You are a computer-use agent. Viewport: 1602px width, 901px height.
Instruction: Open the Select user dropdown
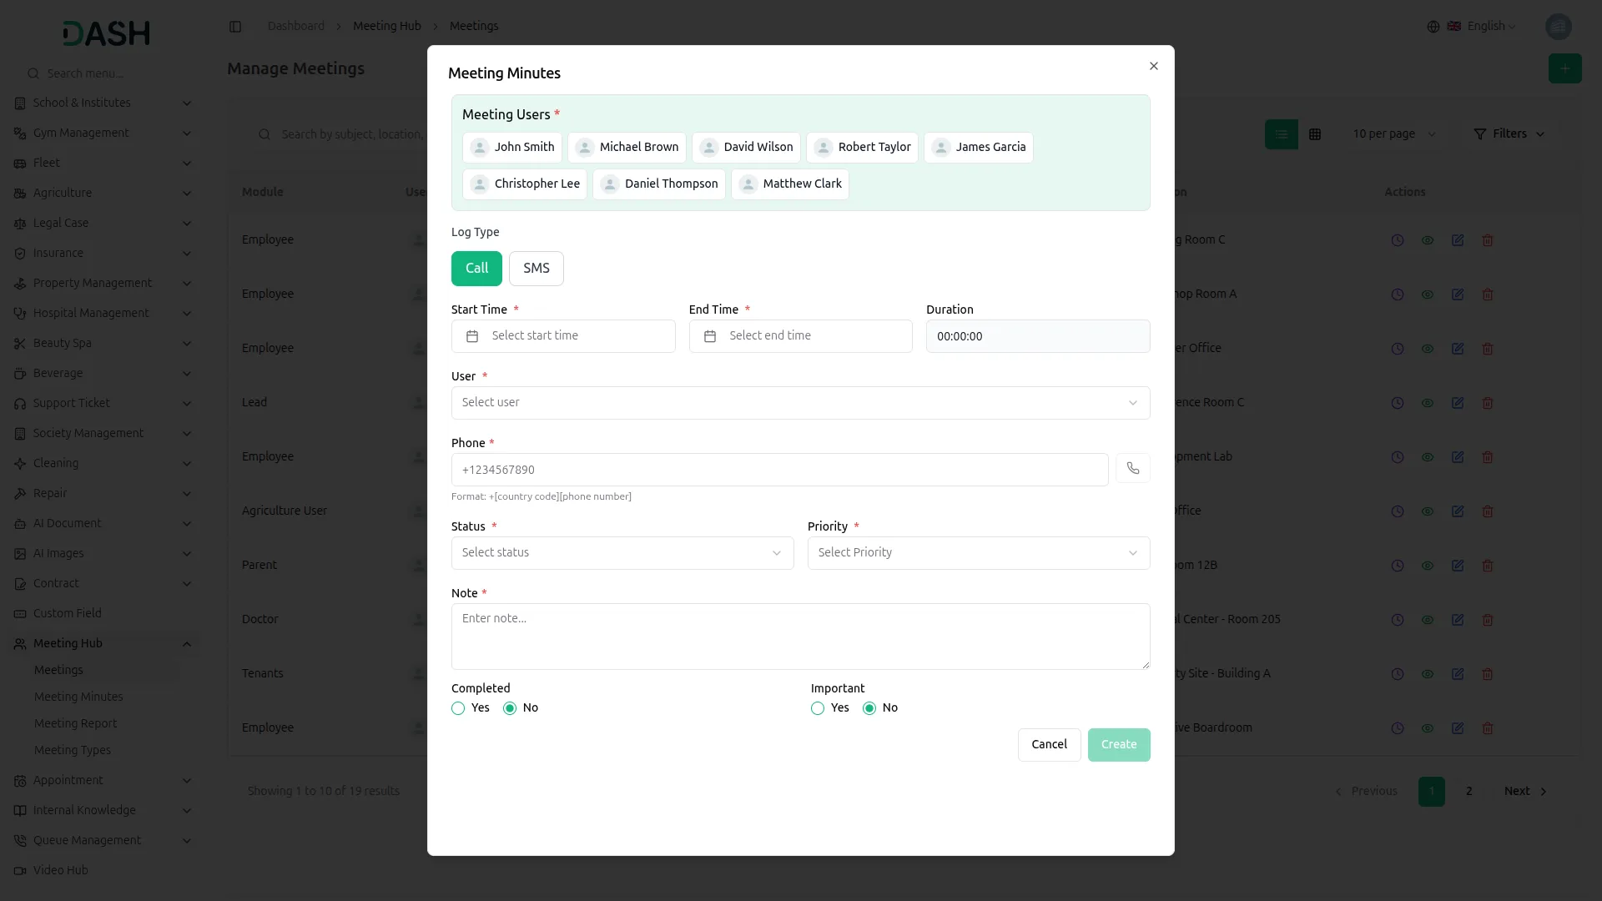(x=799, y=403)
